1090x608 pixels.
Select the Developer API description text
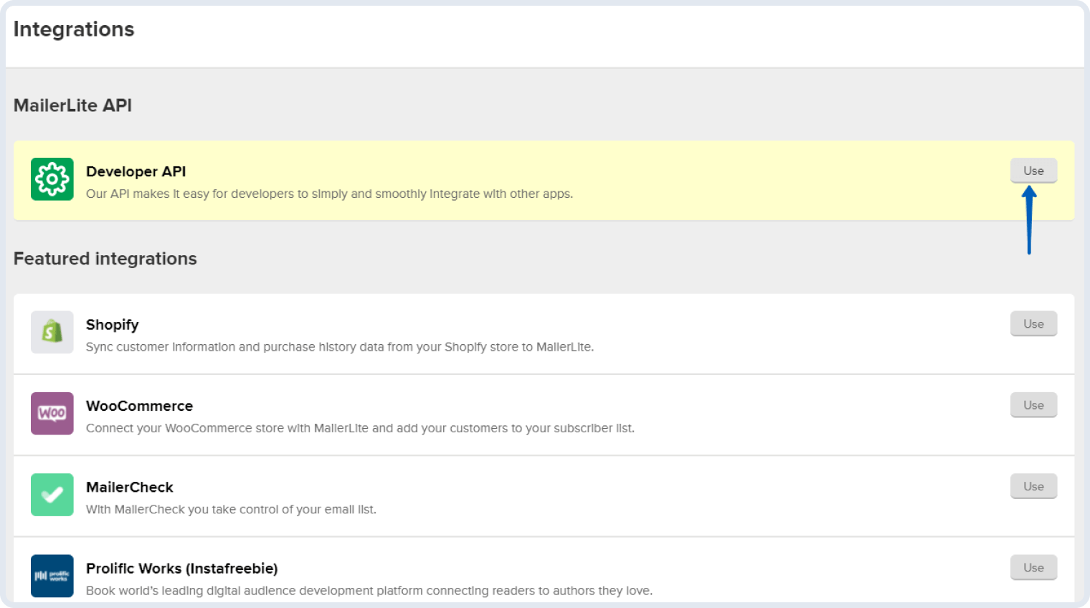[328, 193]
